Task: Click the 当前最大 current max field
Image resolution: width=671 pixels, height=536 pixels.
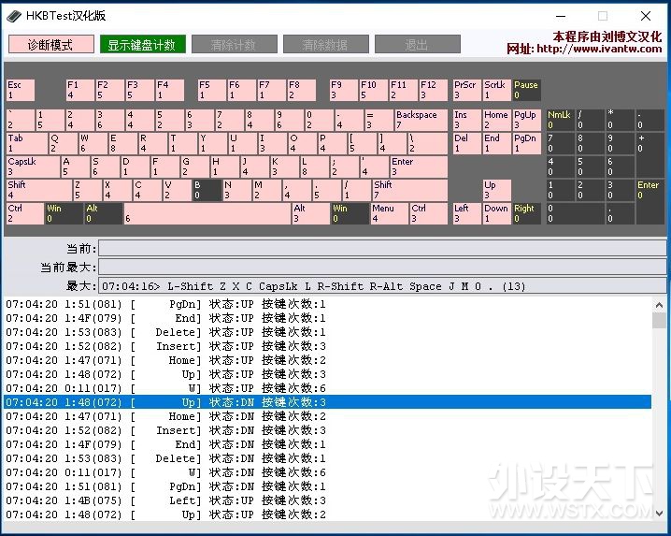Action: 382,267
